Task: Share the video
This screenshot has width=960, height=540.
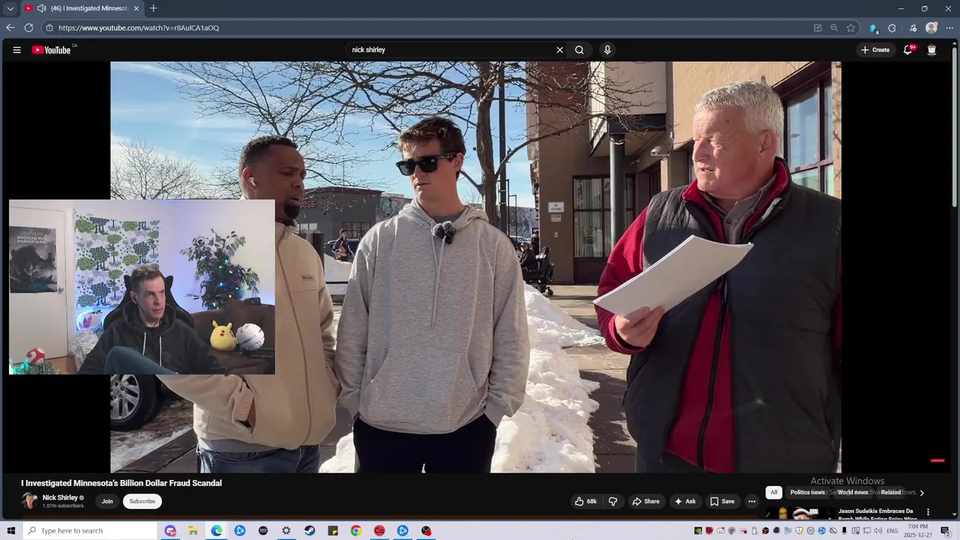Action: pyautogui.click(x=645, y=502)
